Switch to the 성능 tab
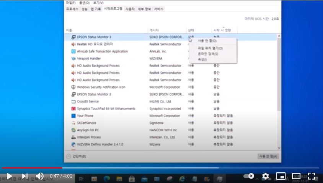The image size is (323, 183). 85,9
